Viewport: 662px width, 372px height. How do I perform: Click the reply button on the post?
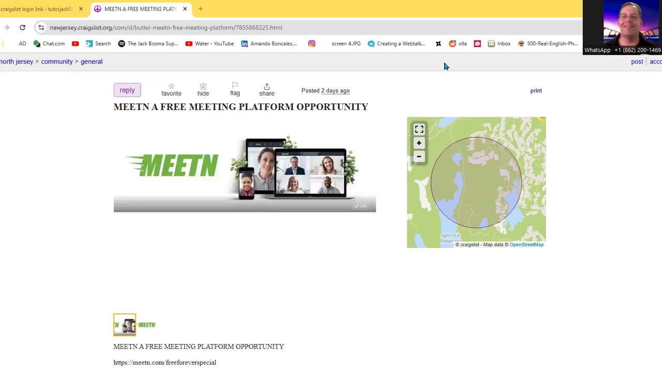coord(127,90)
